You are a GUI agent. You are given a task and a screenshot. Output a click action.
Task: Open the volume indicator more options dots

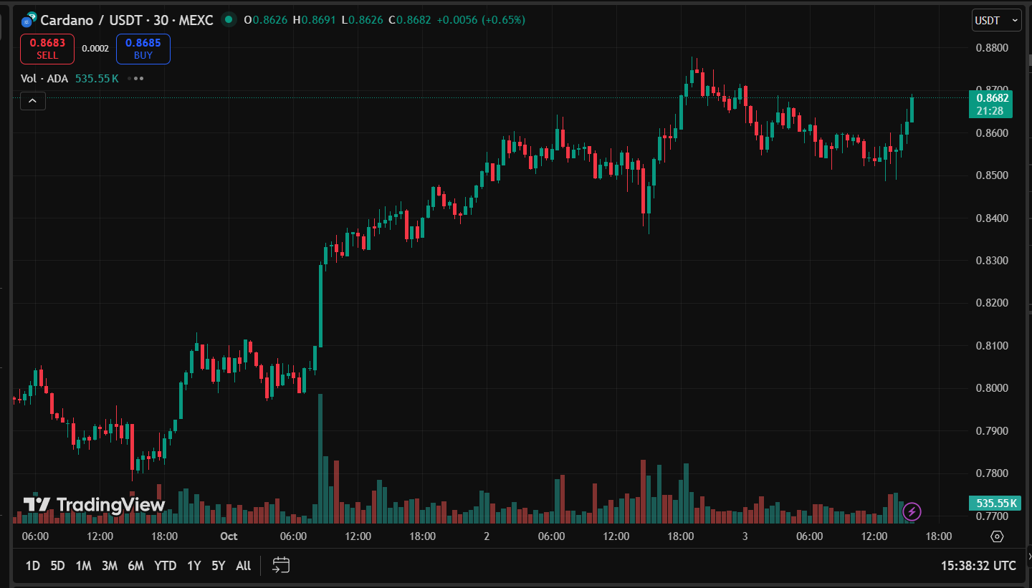tap(136, 78)
